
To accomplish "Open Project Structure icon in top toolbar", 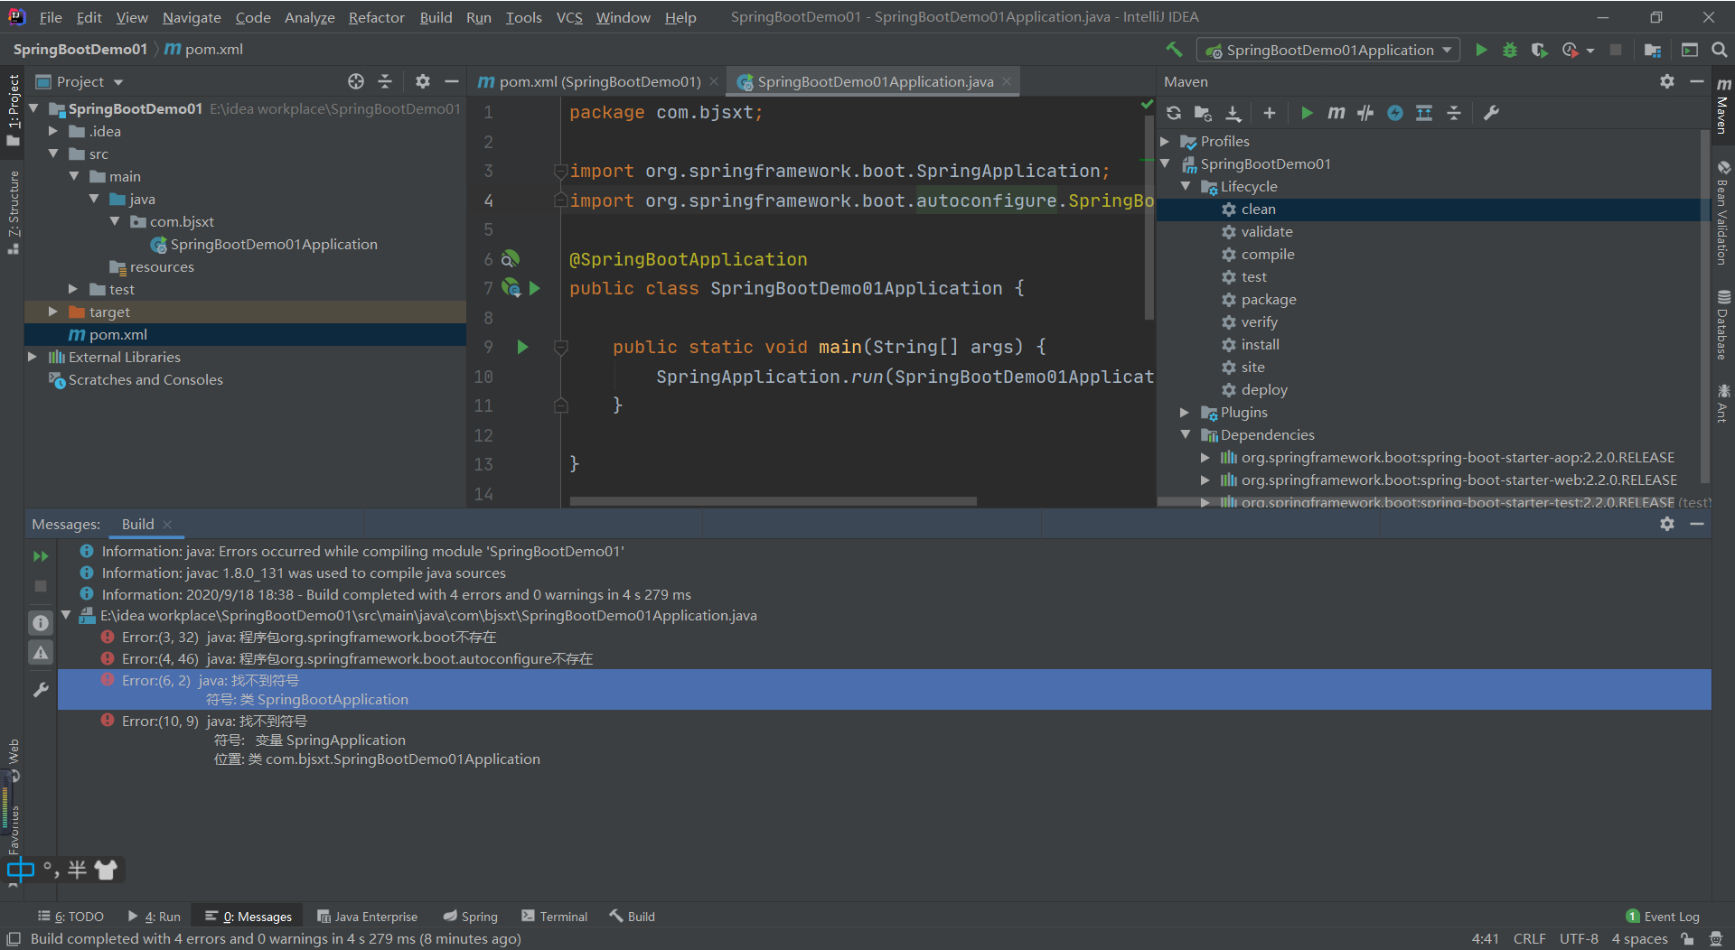I will click(1653, 51).
